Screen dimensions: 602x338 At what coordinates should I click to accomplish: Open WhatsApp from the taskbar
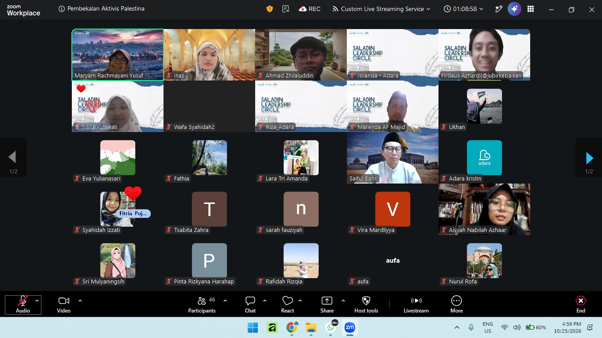point(331,327)
